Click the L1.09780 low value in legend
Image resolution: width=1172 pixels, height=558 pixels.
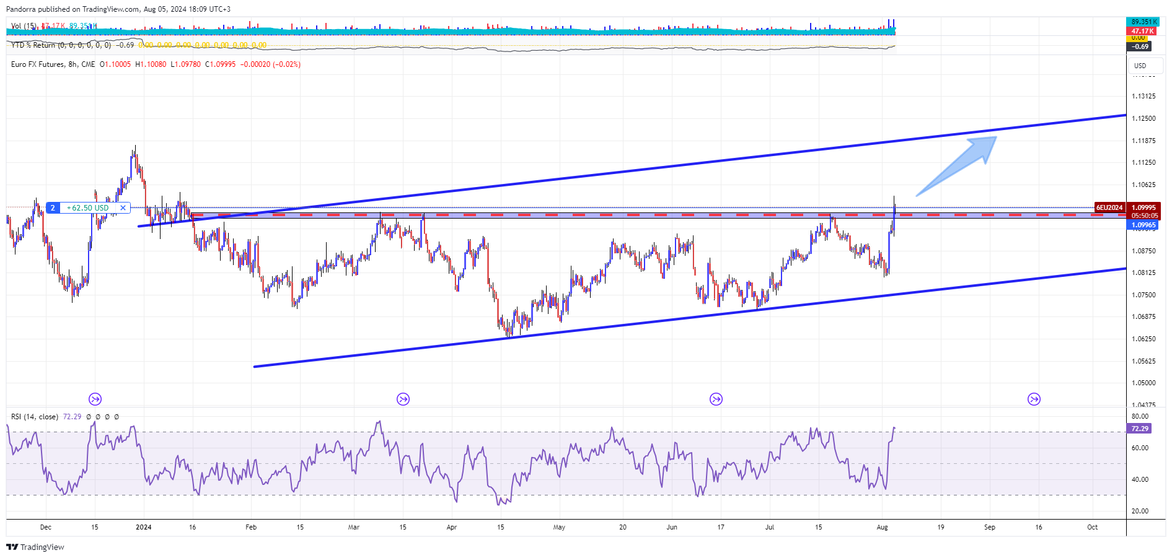tap(186, 64)
